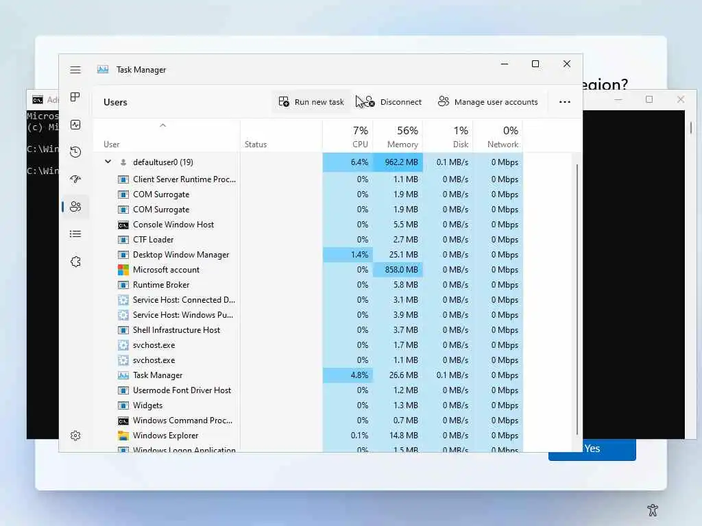Image resolution: width=702 pixels, height=526 pixels.
Task: Click the three-dot more options button
Action: click(x=565, y=102)
